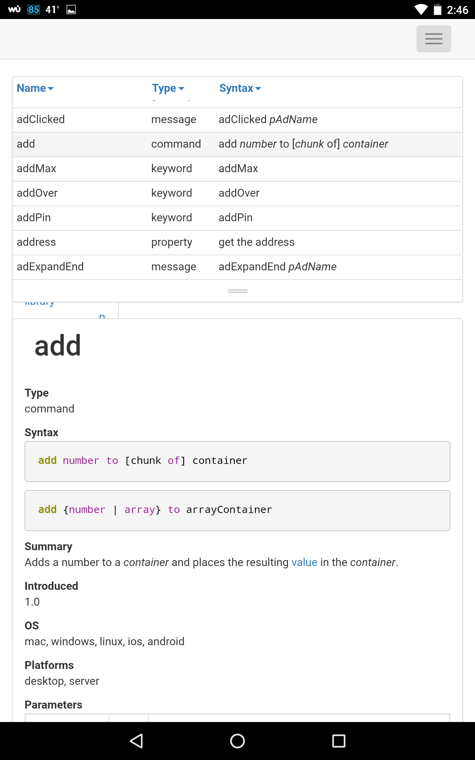Tap the recent apps square button
This screenshot has width=475, height=760.
pyautogui.click(x=338, y=741)
